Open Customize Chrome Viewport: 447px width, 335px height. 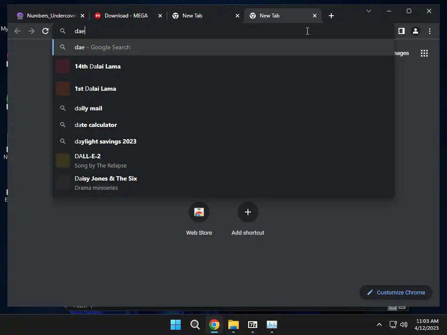pyautogui.click(x=396, y=293)
